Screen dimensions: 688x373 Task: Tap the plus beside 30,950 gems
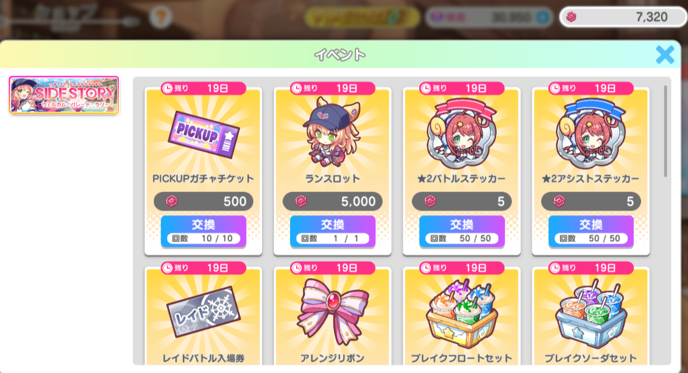tap(542, 17)
